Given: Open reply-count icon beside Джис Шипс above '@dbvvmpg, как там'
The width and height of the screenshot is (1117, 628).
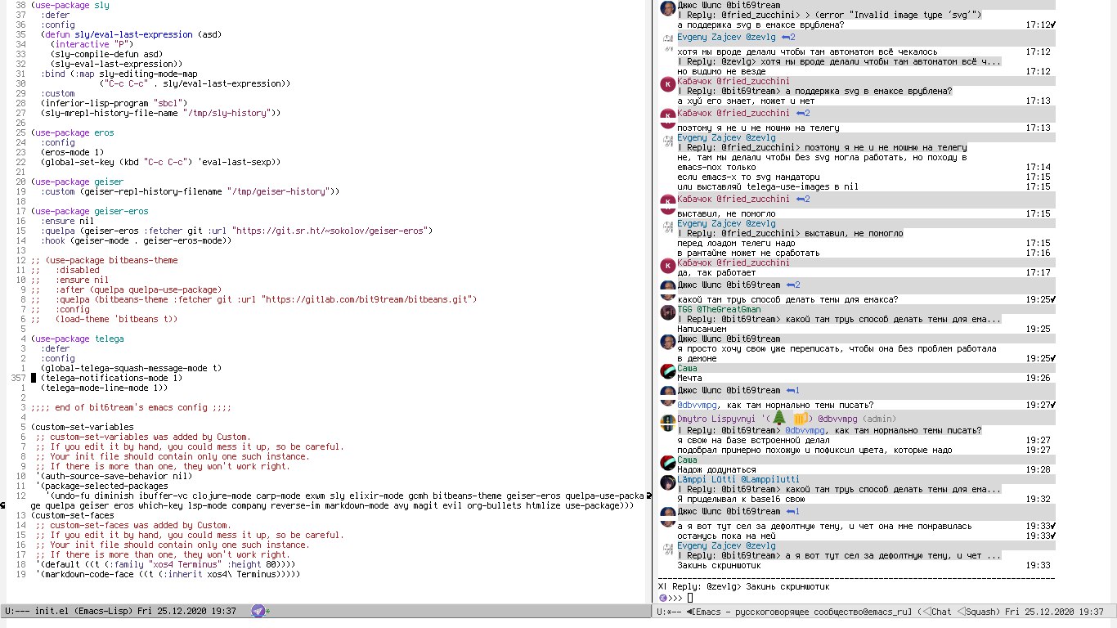Looking at the screenshot, I should point(793,390).
